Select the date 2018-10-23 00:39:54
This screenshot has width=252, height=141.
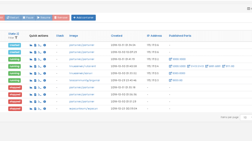(124, 109)
